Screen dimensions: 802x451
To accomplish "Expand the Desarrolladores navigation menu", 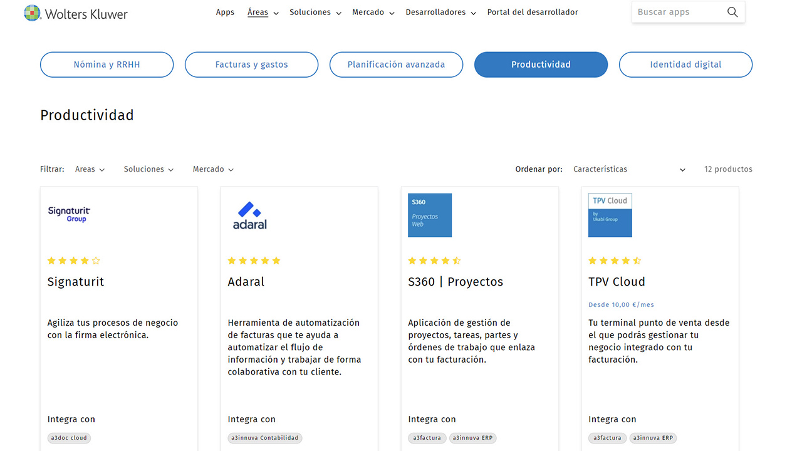I will [440, 13].
